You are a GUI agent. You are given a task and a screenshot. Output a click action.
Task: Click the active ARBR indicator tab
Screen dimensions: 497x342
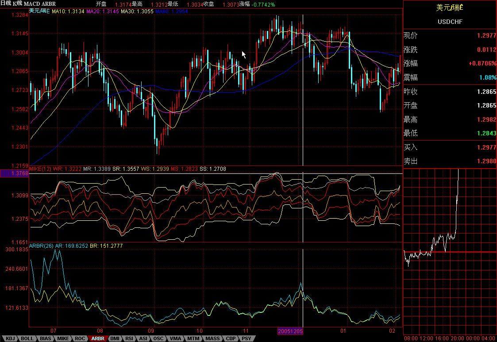tap(98, 338)
